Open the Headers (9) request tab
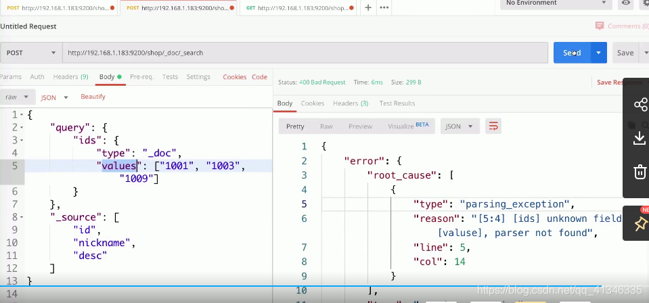Image resolution: width=649 pixels, height=303 pixels. point(70,76)
